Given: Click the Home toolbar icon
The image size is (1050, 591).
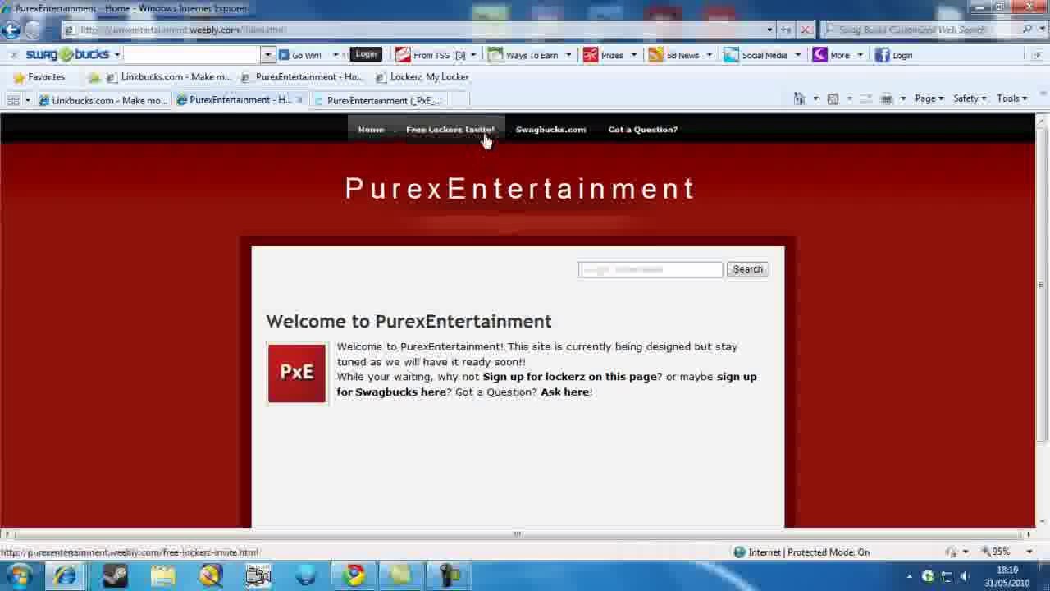Looking at the screenshot, I should tap(799, 98).
